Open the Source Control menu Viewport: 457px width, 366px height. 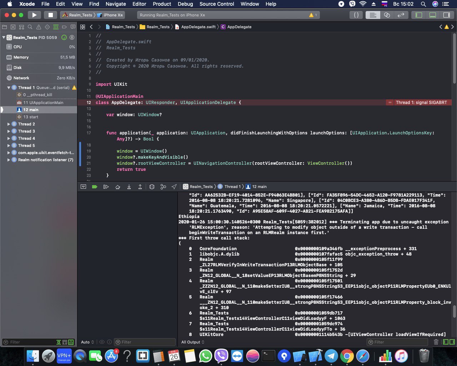pyautogui.click(x=217, y=4)
